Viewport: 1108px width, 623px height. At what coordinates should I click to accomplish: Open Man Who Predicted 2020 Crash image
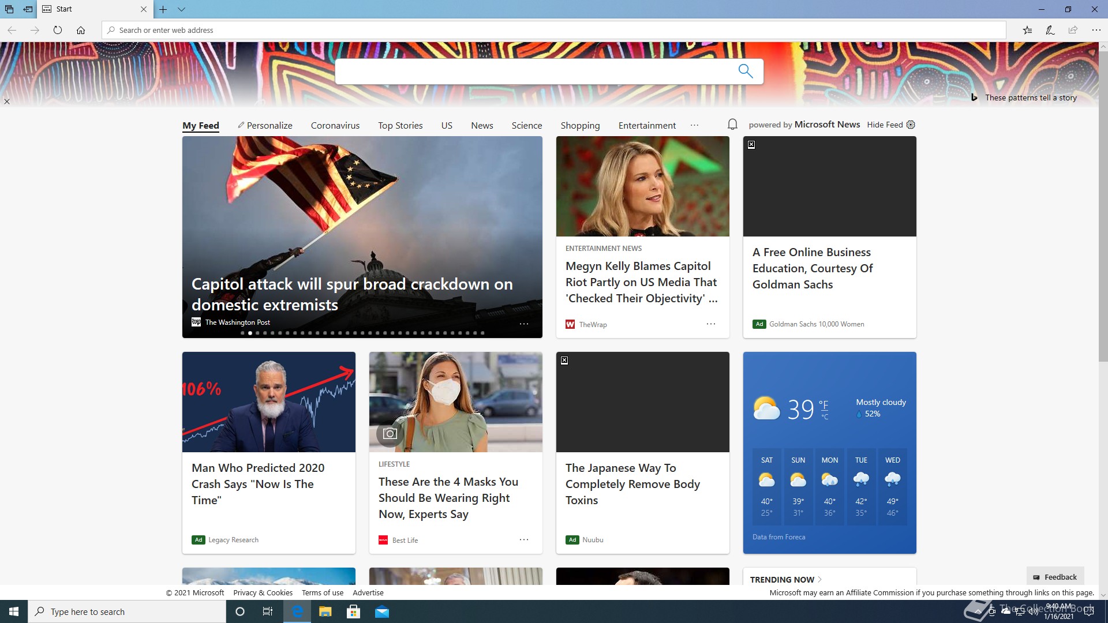coord(269,402)
